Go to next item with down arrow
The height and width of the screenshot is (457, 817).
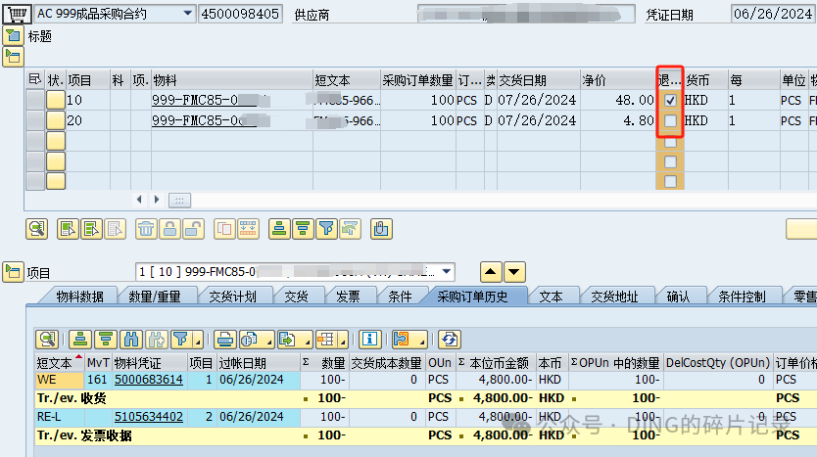[514, 272]
